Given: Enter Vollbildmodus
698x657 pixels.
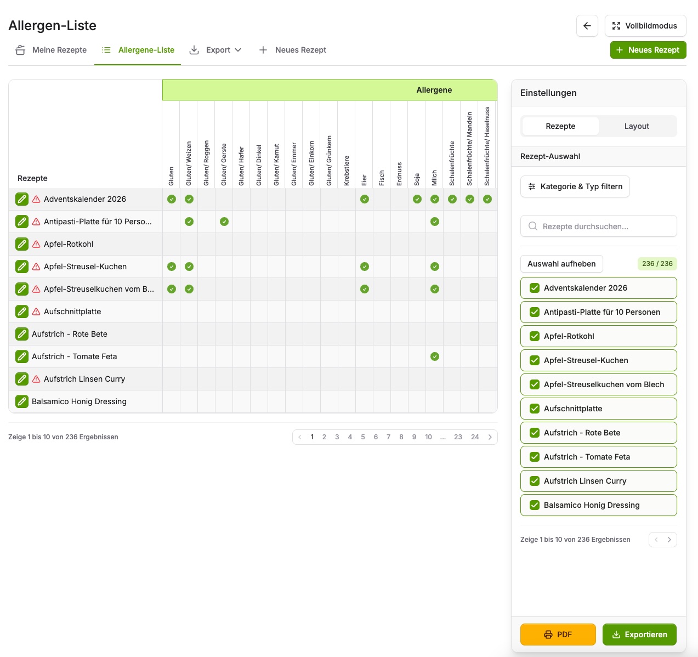Looking at the screenshot, I should pos(645,26).
